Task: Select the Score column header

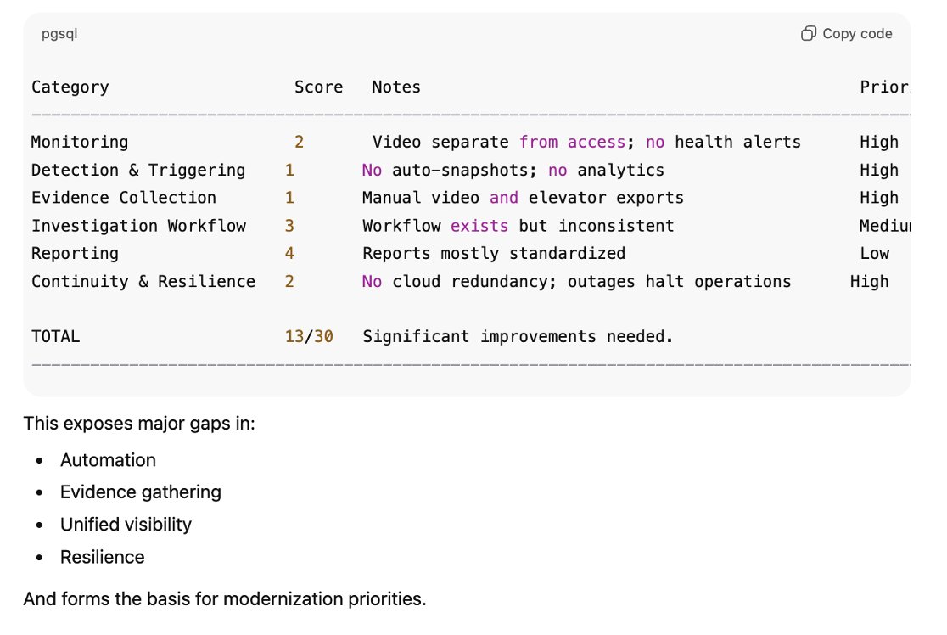Action: click(318, 87)
